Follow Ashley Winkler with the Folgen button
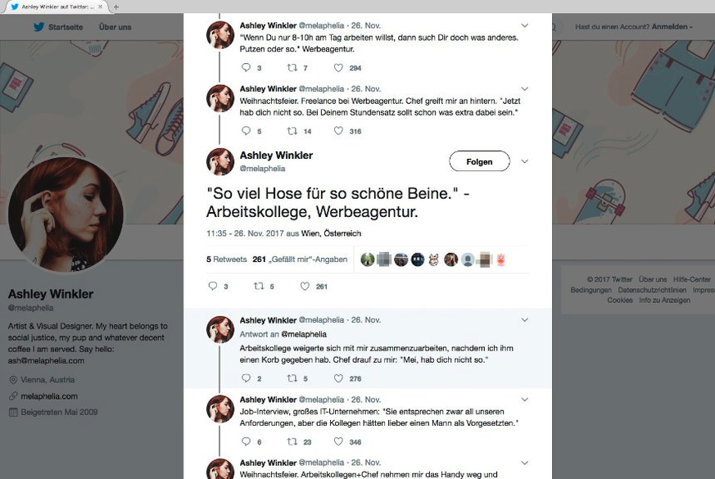The height and width of the screenshot is (479, 715). point(479,161)
